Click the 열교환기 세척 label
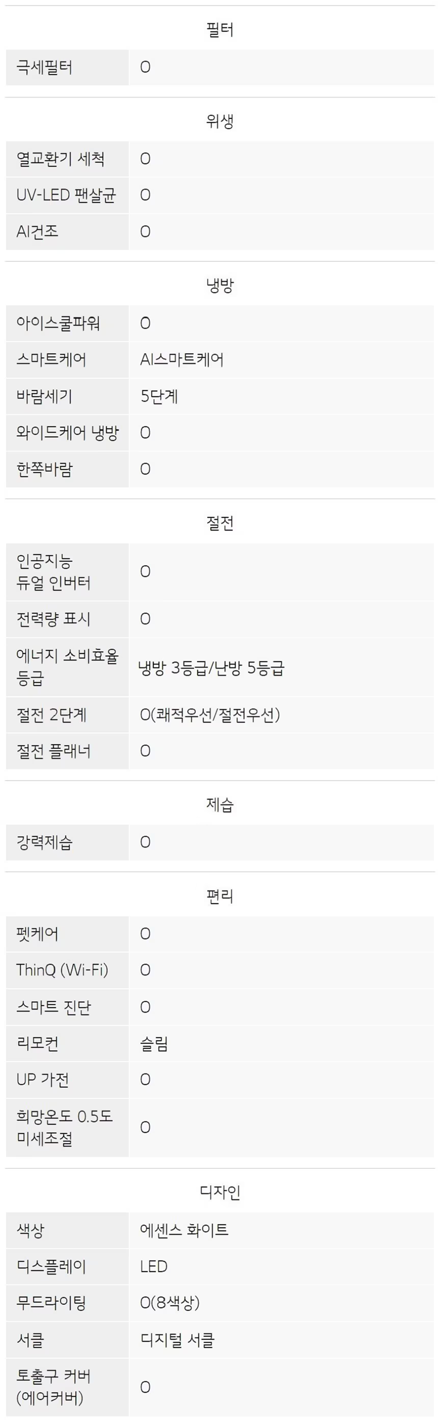Image resolution: width=438 pixels, height=1423 pixels. tap(60, 159)
